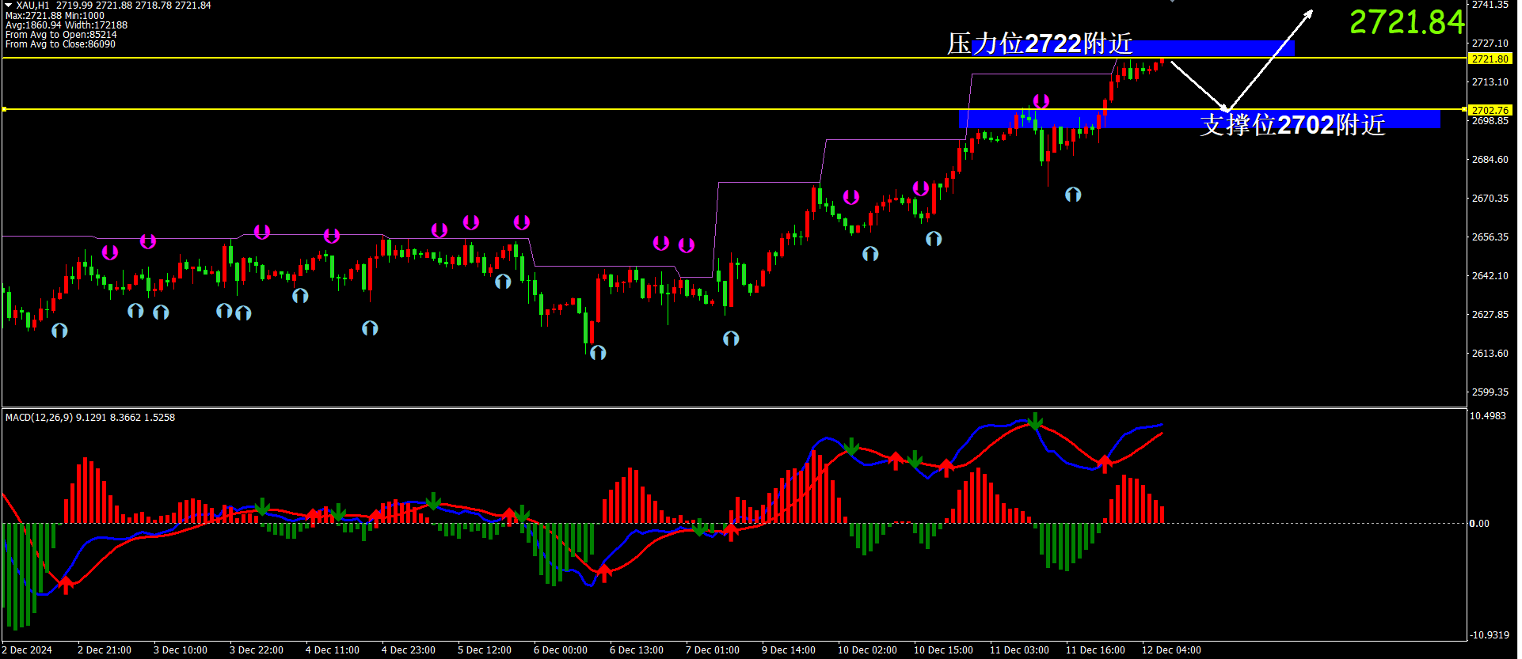The width and height of the screenshot is (1522, 659).
Task: Click the magenta sell arrow above 11 Dec high
Action: tap(1041, 101)
